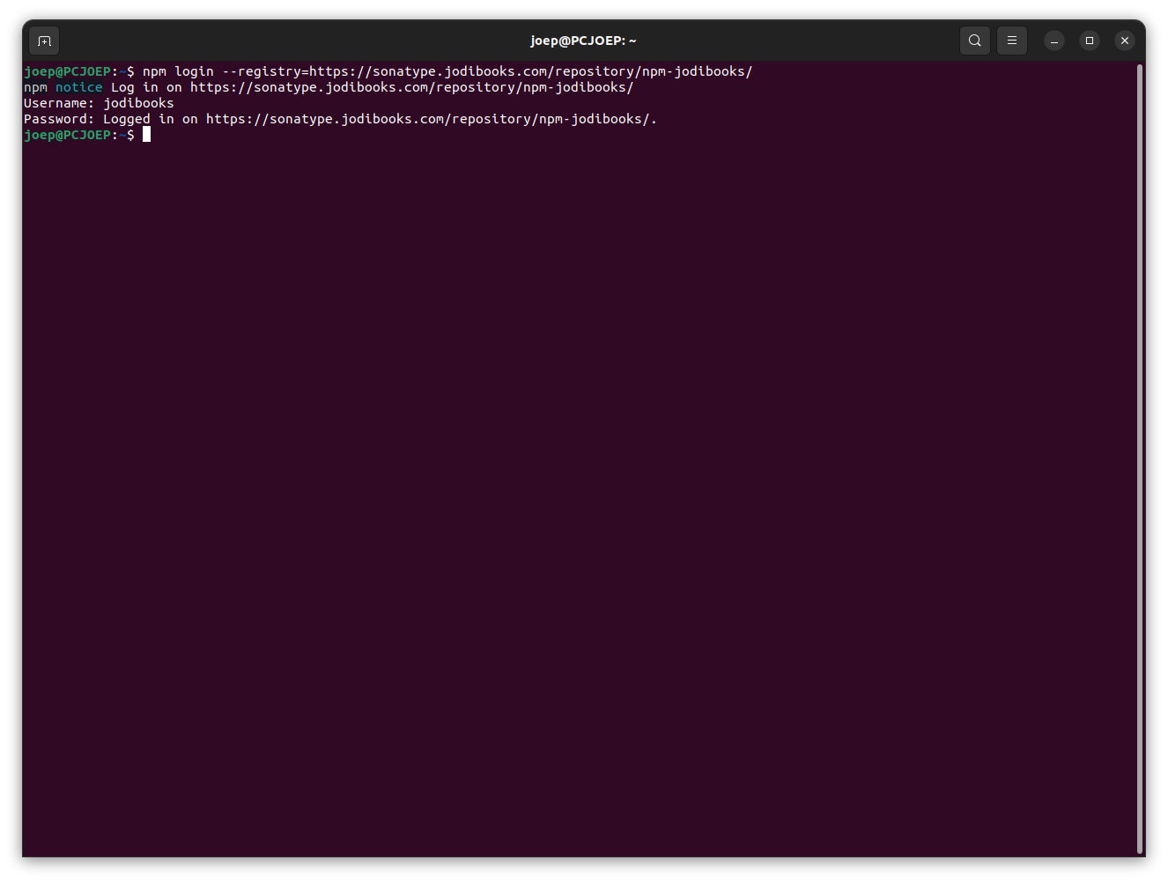Click the blue 'notice' word

tap(79, 87)
